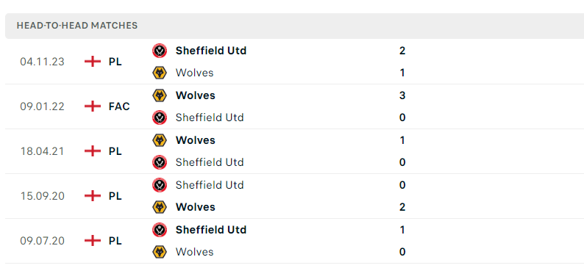Click Wolves crest in 18.04.21 match
The image size is (584, 268).
(x=160, y=140)
